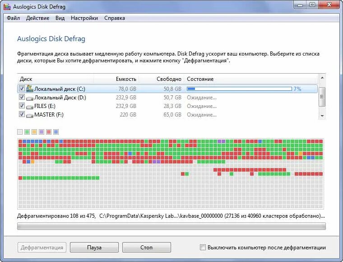Click the 7% progress label

297,89
